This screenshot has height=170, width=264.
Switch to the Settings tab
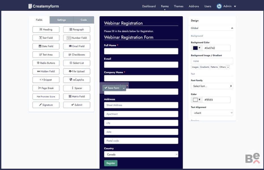[x=61, y=20]
